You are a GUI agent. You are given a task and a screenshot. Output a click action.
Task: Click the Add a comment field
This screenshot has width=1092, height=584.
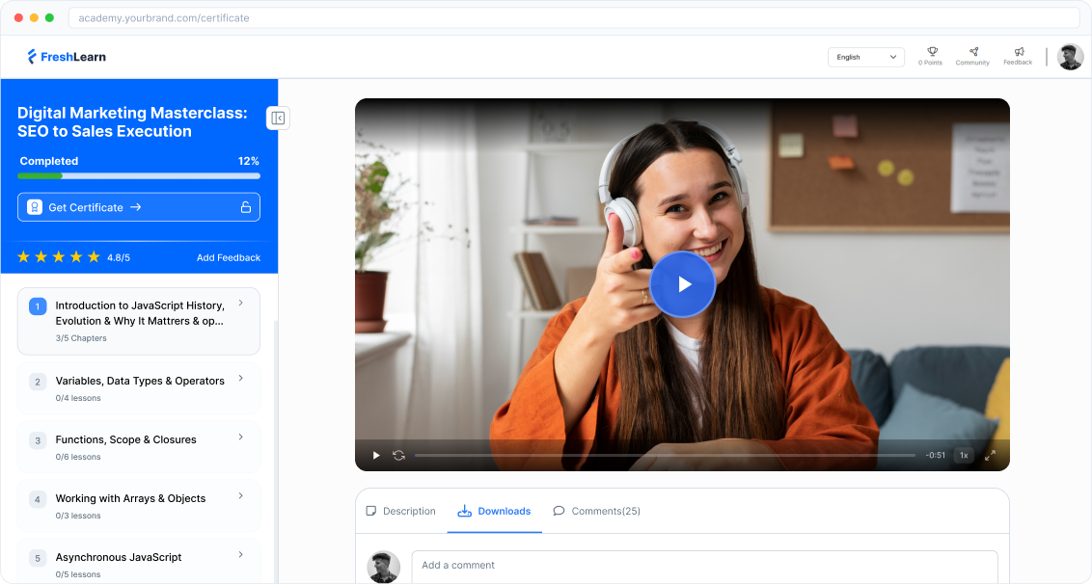pyautogui.click(x=704, y=566)
